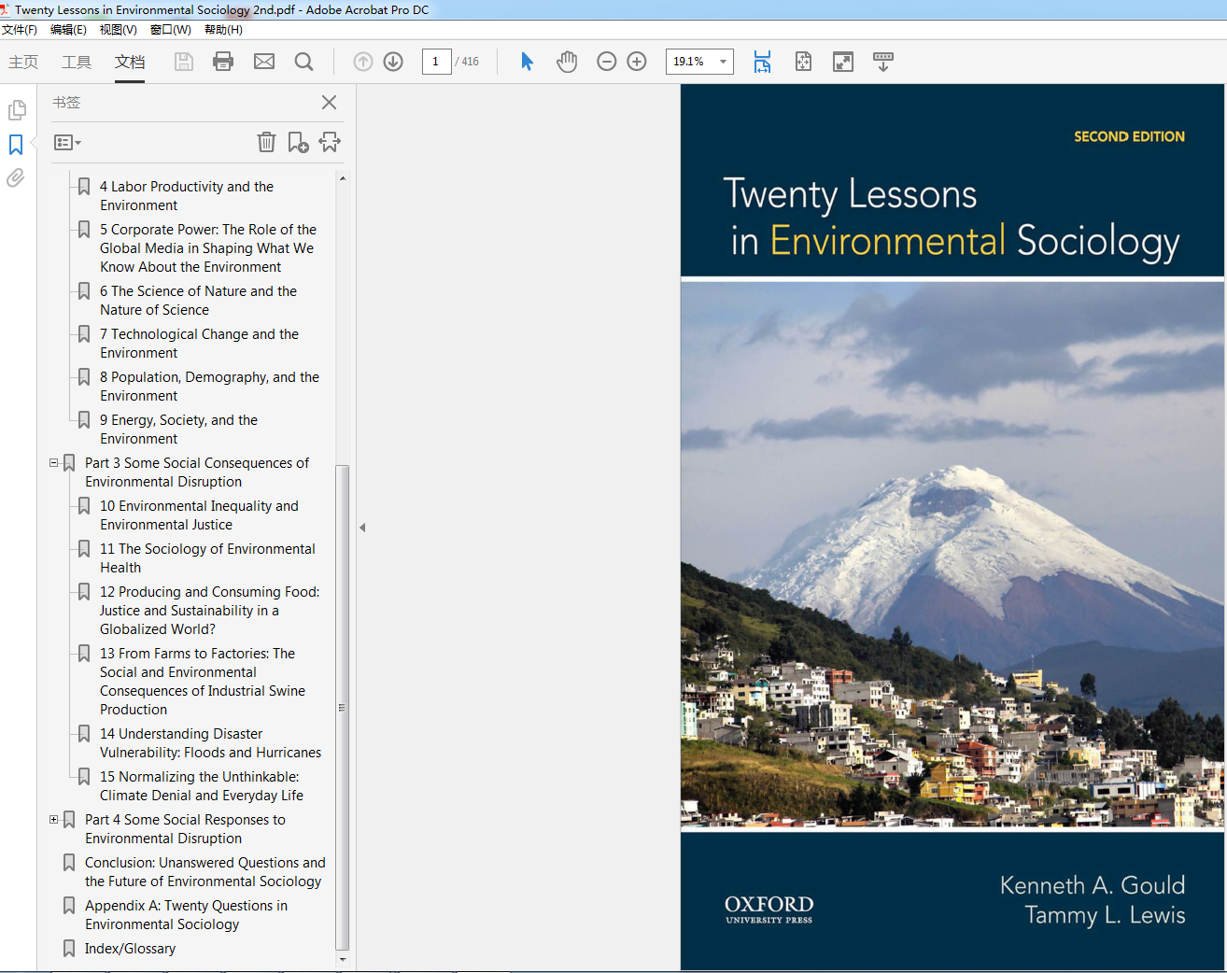The image size is (1227, 973).
Task: Click the book cover page
Action: [952, 527]
